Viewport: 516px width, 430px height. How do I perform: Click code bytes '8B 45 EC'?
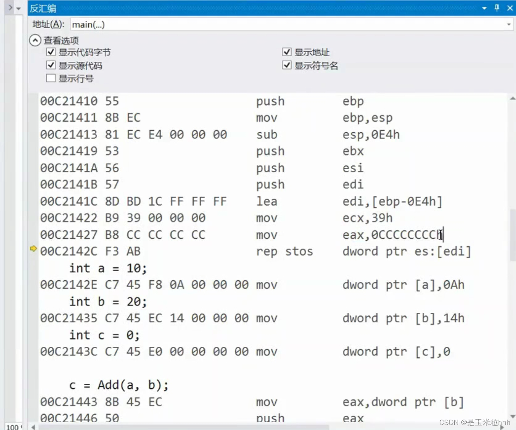pyautogui.click(x=134, y=402)
